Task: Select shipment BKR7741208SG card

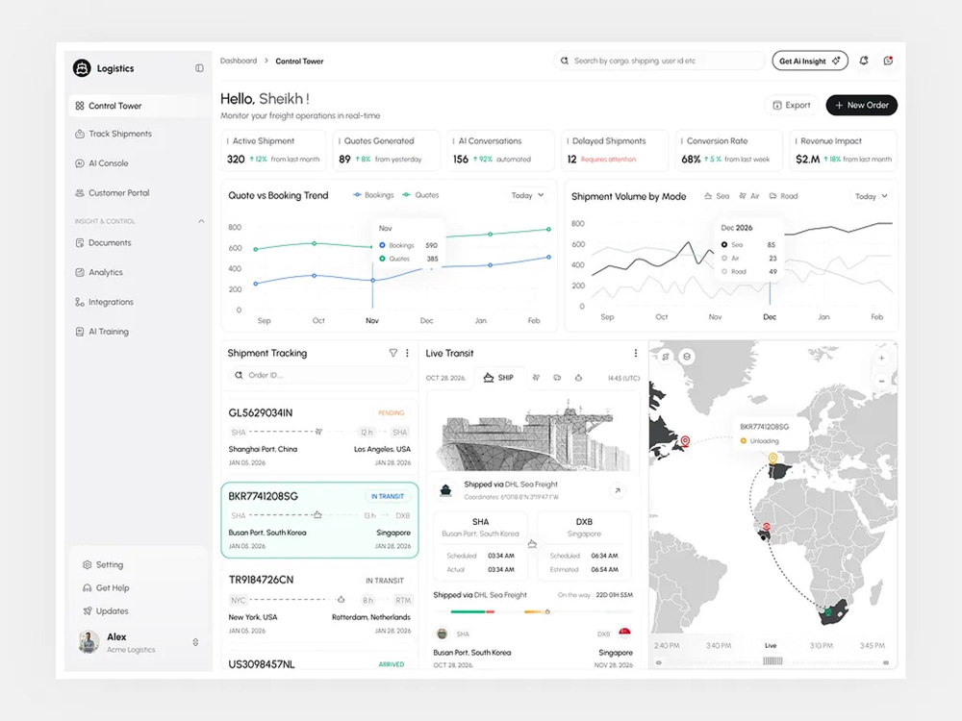Action: pos(319,520)
